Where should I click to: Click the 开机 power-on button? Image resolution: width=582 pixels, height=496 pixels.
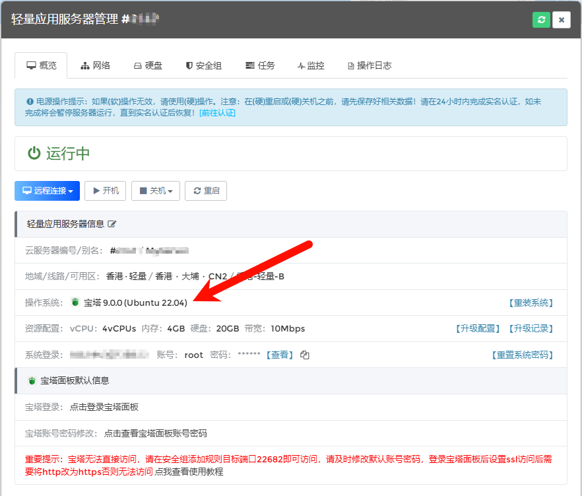coord(106,191)
